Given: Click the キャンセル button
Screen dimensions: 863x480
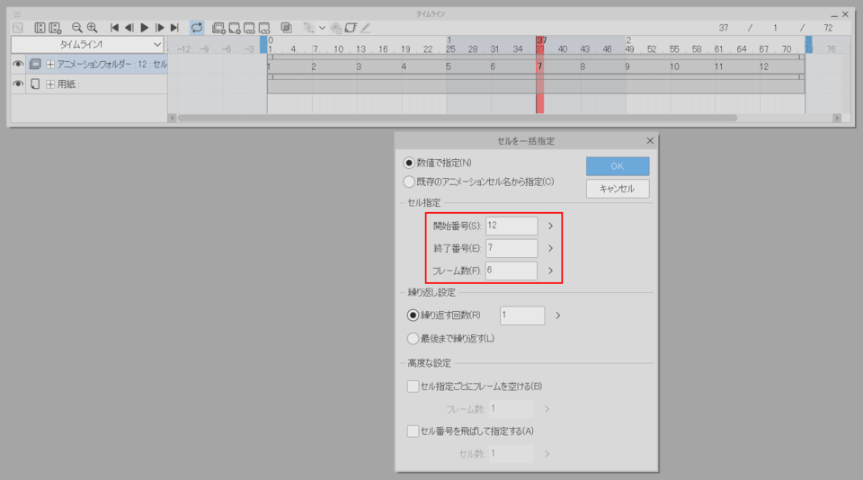Looking at the screenshot, I should (x=617, y=189).
